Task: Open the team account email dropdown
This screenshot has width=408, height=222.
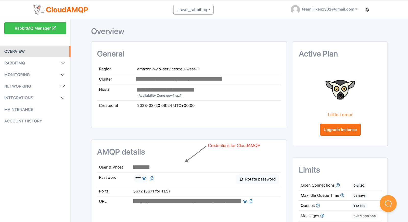Action: coord(330,9)
